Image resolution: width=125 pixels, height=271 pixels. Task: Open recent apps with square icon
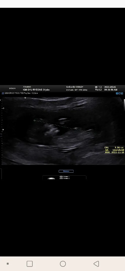(30, 264)
